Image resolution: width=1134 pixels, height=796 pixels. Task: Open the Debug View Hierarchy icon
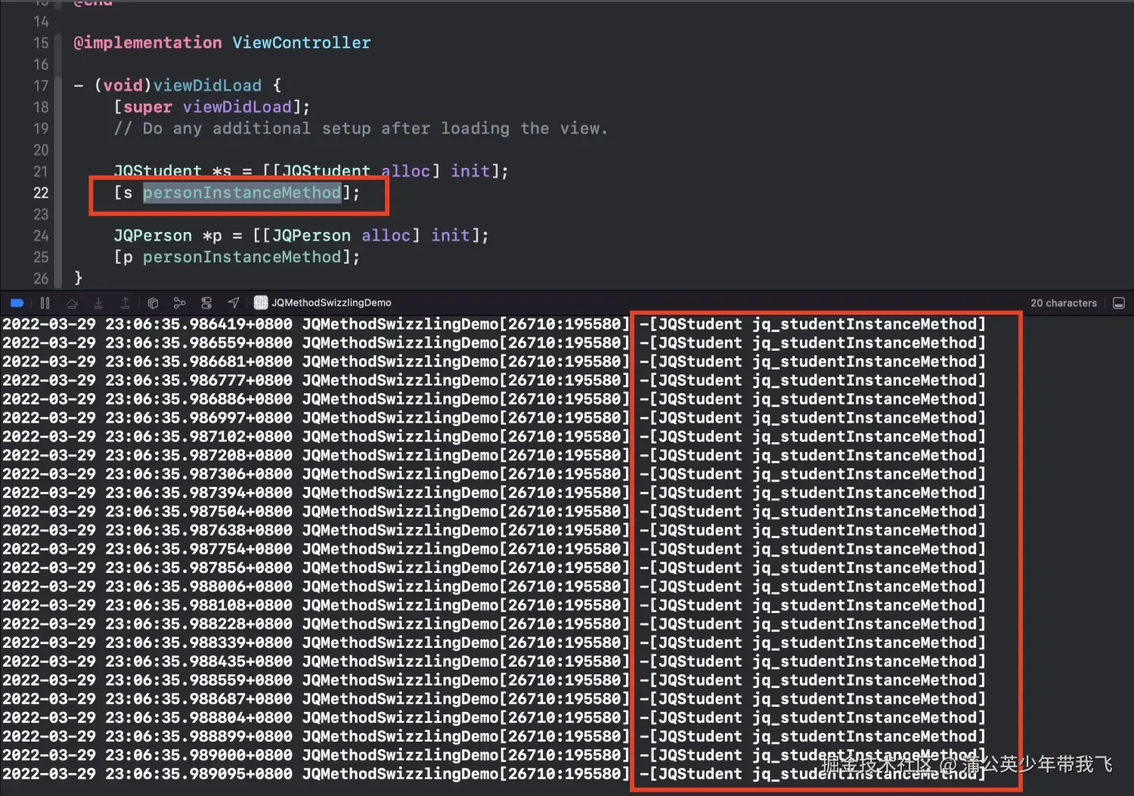coord(153,303)
